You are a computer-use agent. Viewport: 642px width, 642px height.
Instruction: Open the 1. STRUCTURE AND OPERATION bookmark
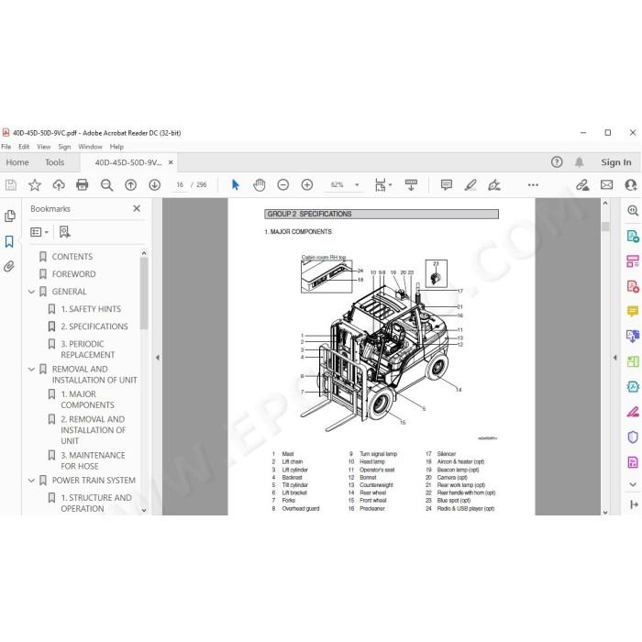(x=96, y=503)
